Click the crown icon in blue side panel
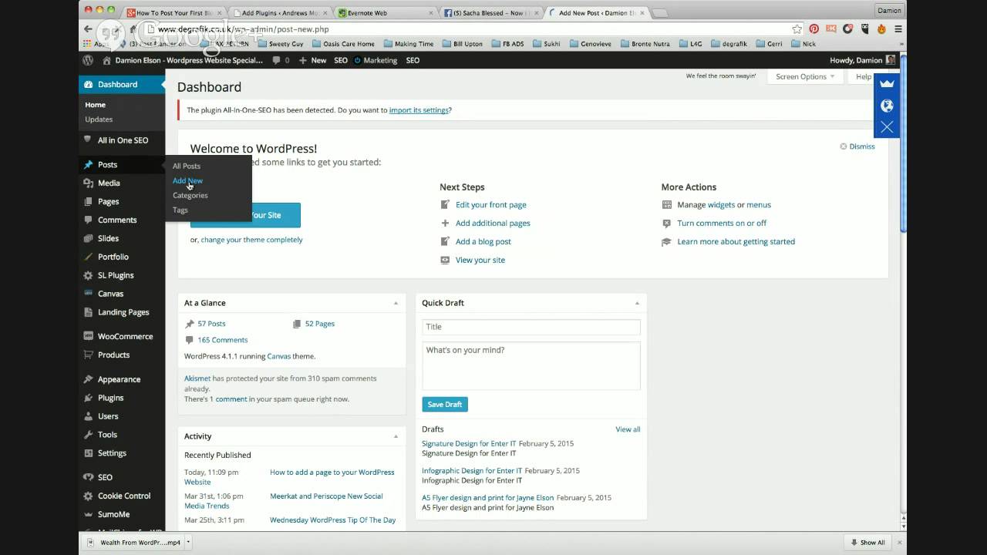 [887, 83]
